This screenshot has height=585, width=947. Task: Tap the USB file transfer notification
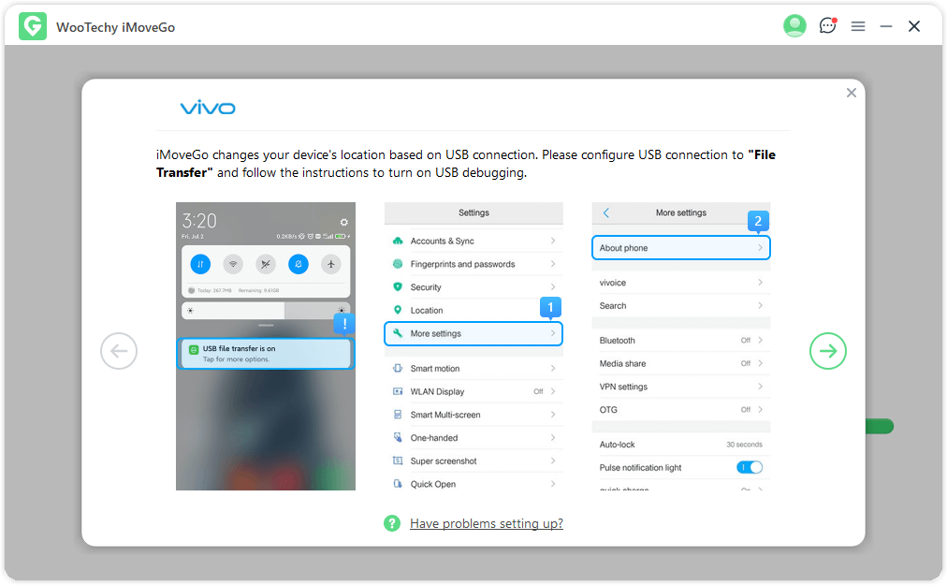(x=266, y=353)
